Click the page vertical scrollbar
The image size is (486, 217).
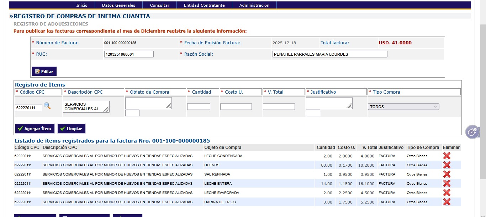click(483, 106)
